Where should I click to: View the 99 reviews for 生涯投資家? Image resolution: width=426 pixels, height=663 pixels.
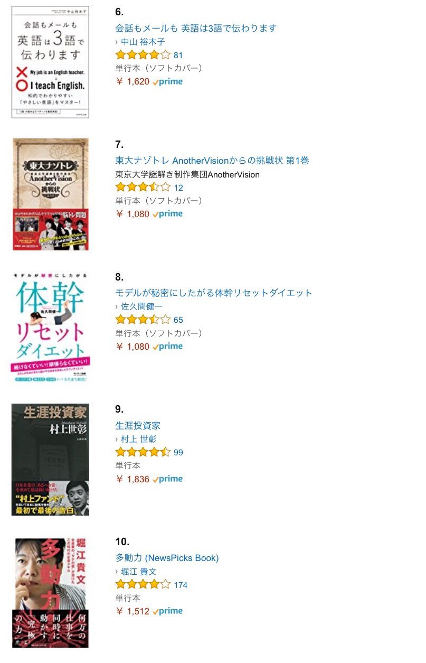(178, 452)
